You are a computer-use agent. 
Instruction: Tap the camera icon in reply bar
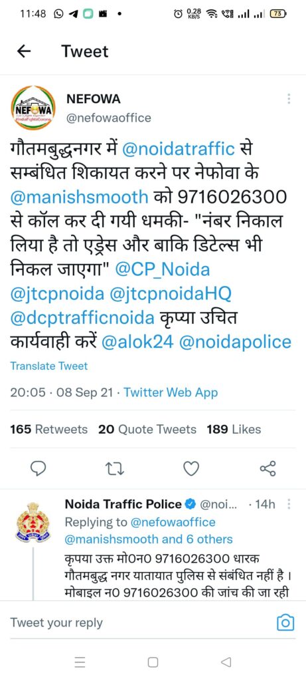(x=285, y=622)
